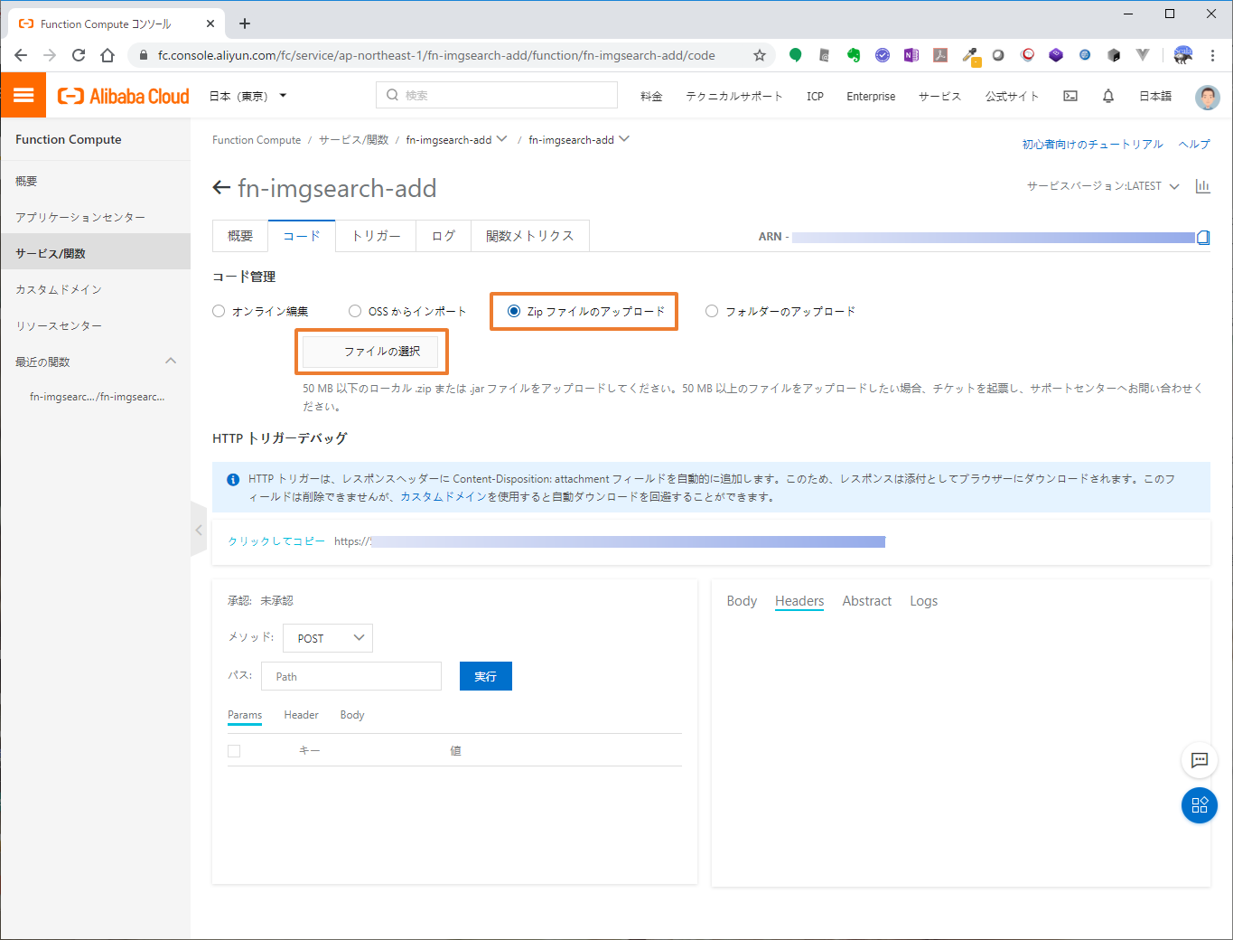Go back in browser history
The width and height of the screenshot is (1233, 940).
click(x=21, y=55)
